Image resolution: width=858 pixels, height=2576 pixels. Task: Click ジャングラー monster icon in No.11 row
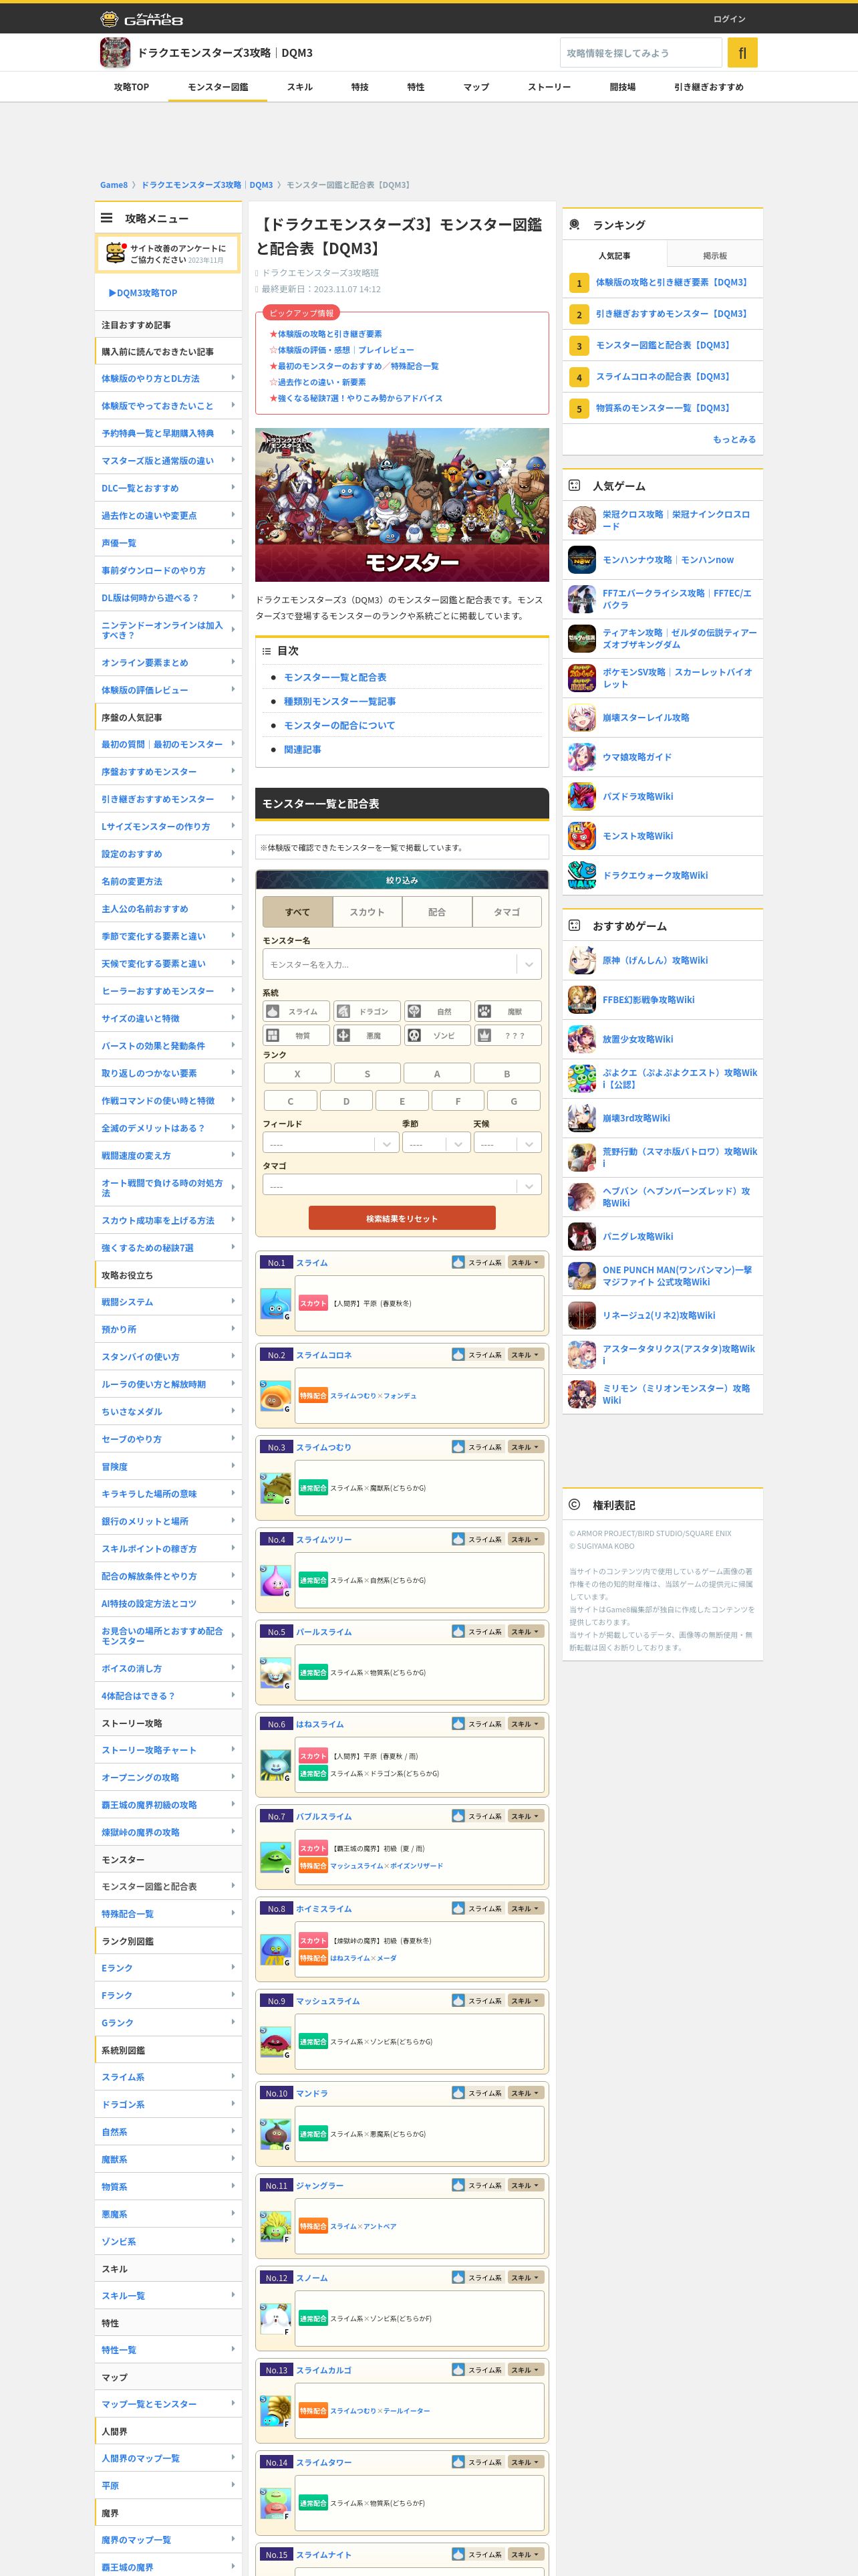click(276, 2226)
